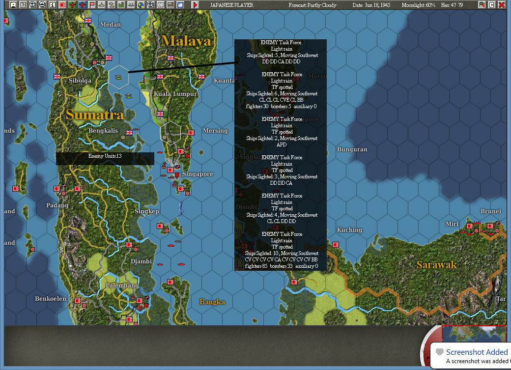Screen dimensions: 511x370
Task: Click the Bunguran map label
Action: coord(352,149)
